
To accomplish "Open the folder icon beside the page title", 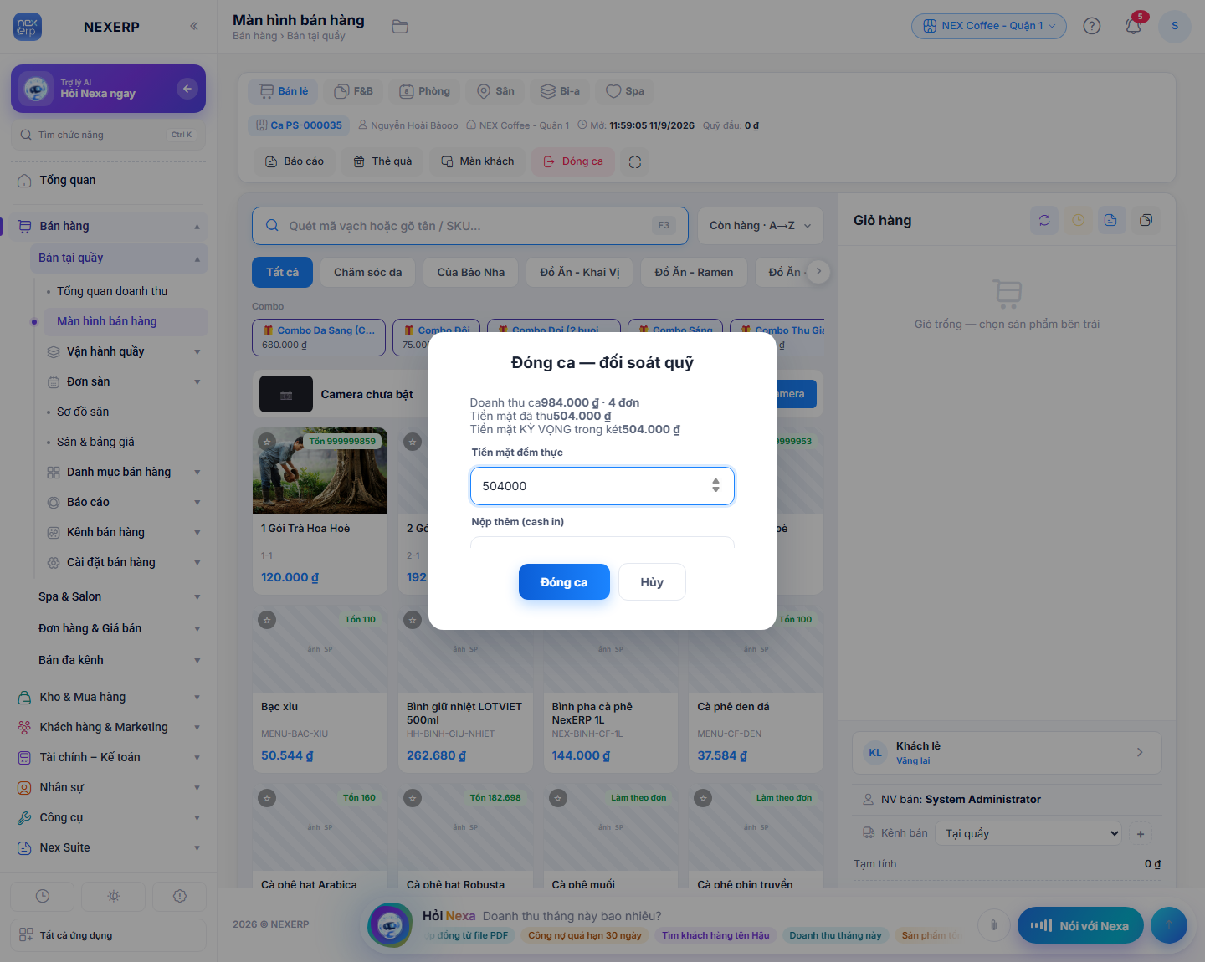I will (x=400, y=27).
